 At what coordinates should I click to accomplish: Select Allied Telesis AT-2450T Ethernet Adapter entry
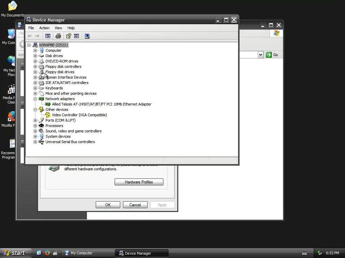101,104
